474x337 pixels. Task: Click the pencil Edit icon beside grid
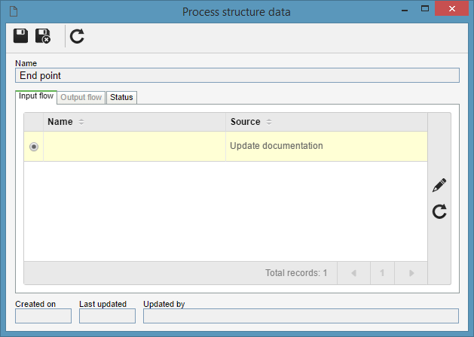439,185
